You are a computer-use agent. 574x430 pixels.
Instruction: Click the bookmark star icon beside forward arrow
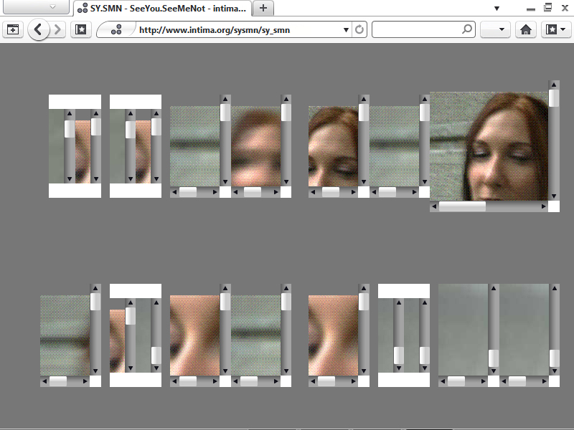[80, 30]
